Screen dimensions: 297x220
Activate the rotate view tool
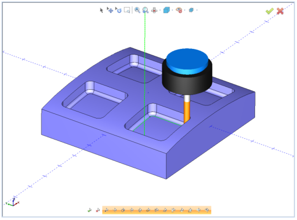pos(119,10)
